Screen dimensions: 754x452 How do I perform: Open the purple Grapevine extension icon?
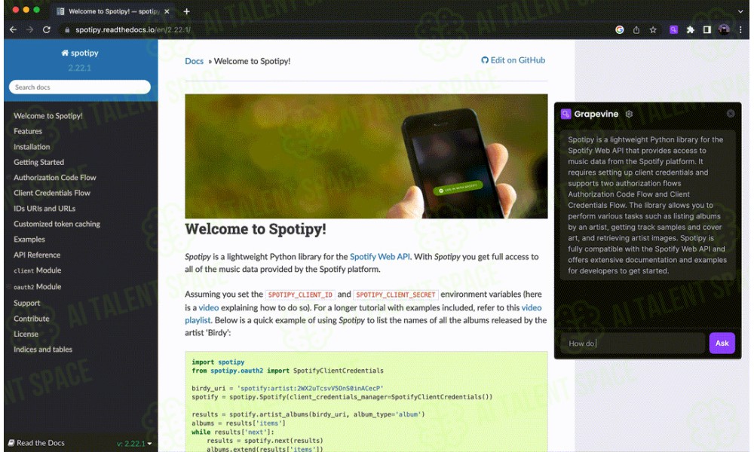(x=673, y=30)
